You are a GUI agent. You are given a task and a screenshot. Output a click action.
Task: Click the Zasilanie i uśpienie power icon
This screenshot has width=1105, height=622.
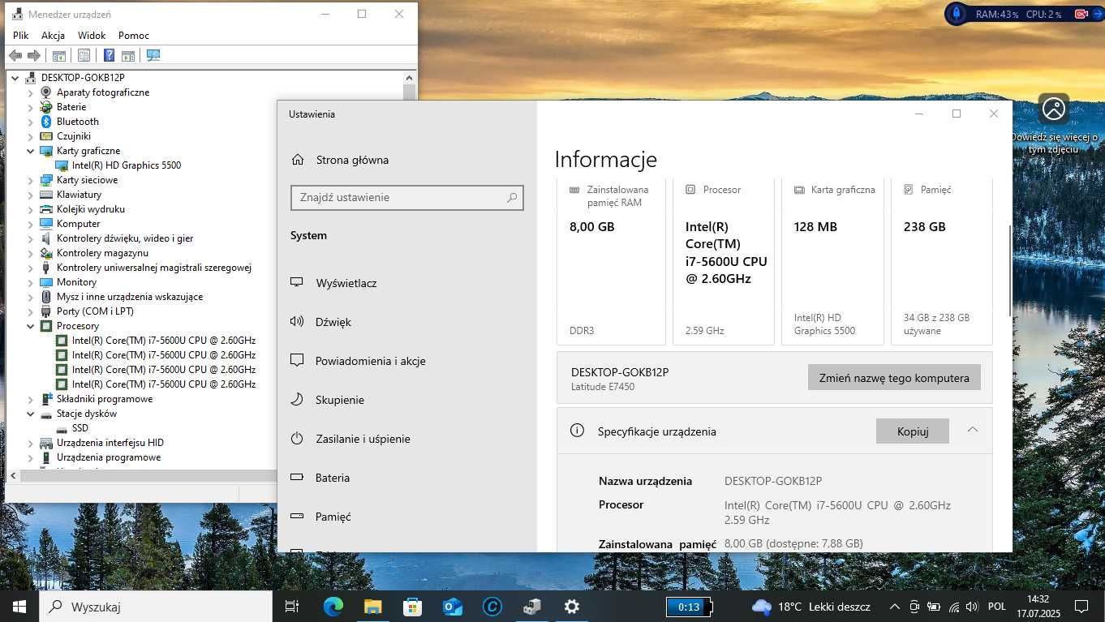(297, 439)
